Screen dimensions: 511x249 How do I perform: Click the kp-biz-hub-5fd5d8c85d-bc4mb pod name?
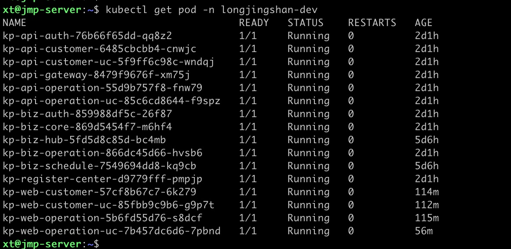[84, 140]
